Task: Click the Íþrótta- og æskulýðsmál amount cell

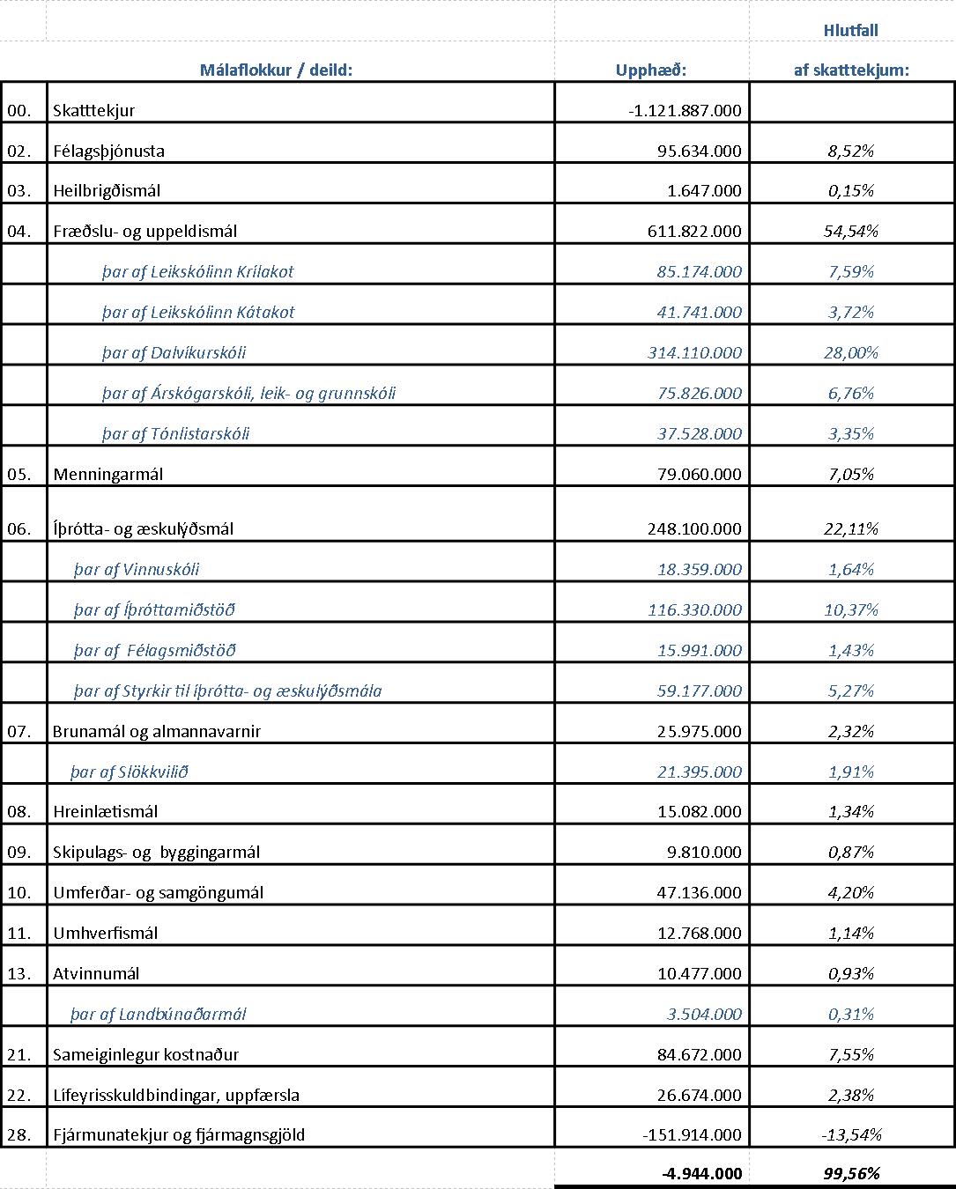Action: coord(694,529)
